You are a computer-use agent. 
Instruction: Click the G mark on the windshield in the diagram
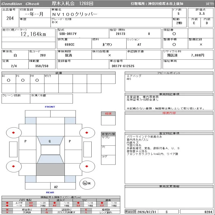point(50,141)
